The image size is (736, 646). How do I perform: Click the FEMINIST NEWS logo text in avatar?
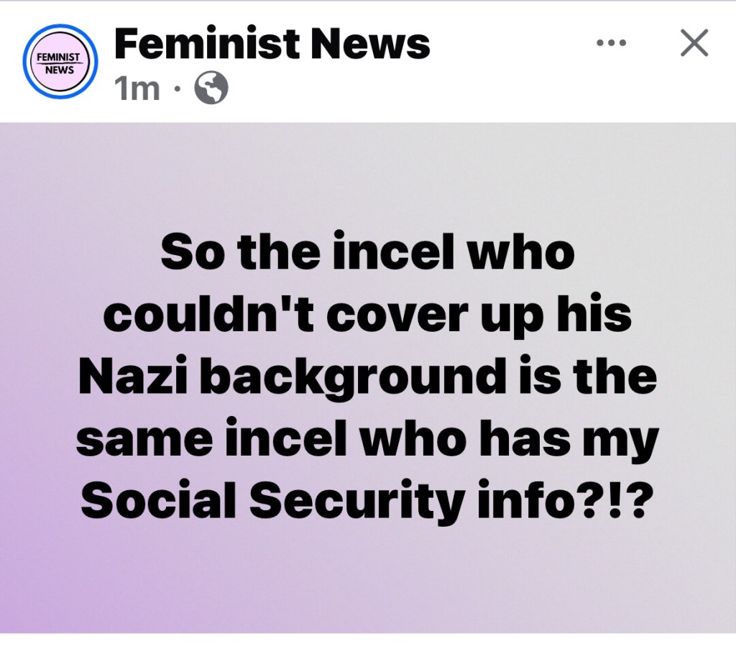click(x=60, y=63)
